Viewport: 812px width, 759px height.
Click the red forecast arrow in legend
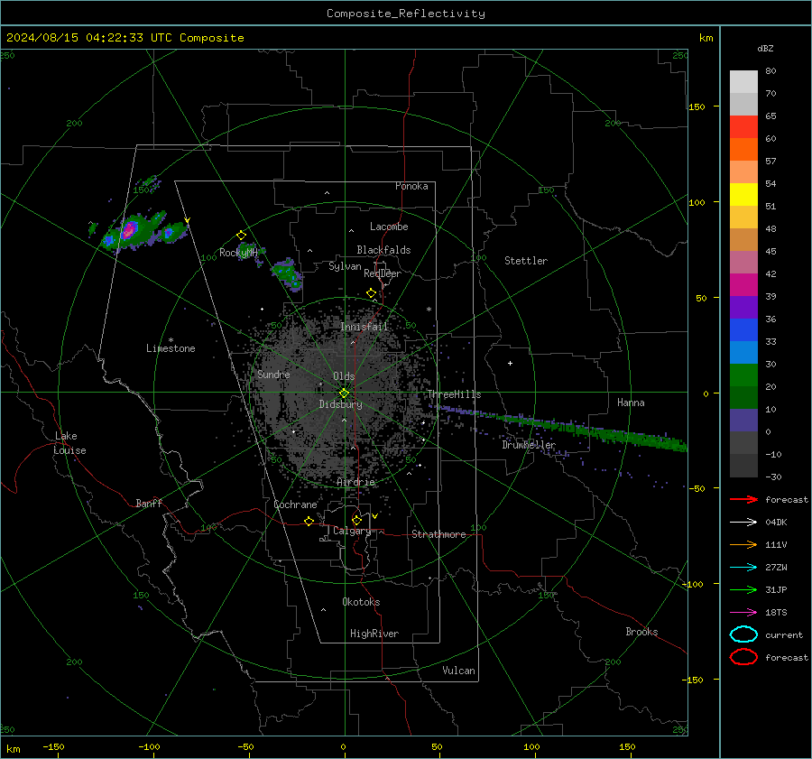coord(743,499)
